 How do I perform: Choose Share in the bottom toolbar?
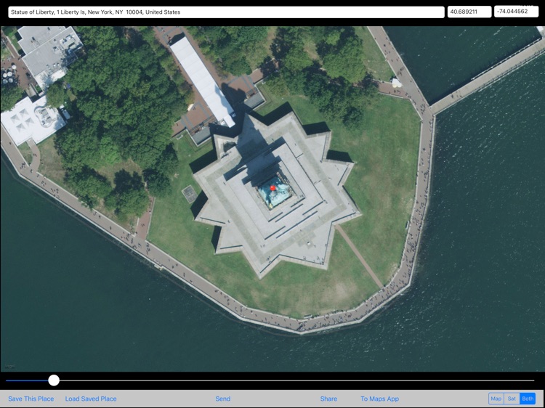coord(328,399)
